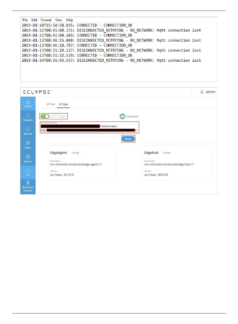Switch to the IoT Hub tab
The image size is (238, 324).
pos(51,104)
